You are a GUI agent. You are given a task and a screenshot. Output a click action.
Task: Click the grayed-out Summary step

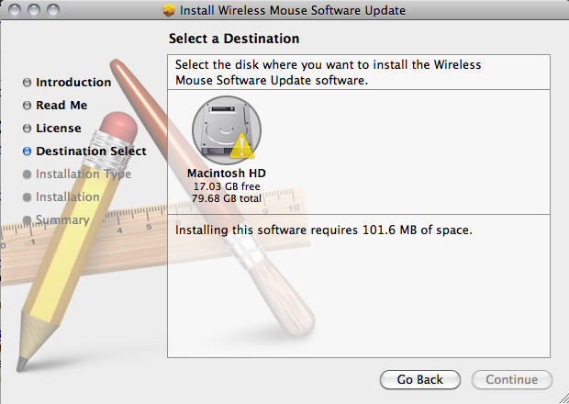coord(62,220)
